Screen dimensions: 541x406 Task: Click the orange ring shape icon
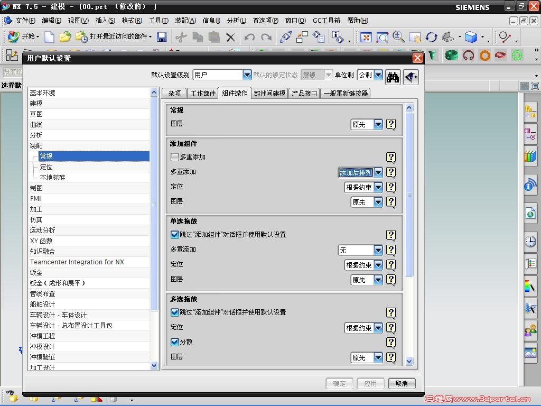tap(485, 55)
